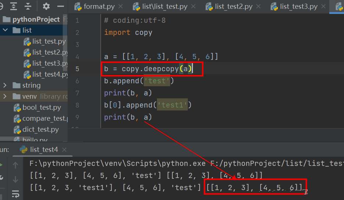Click dict_test.py file icon in tree
Screen dimensions: 344x200
(x=17, y=130)
